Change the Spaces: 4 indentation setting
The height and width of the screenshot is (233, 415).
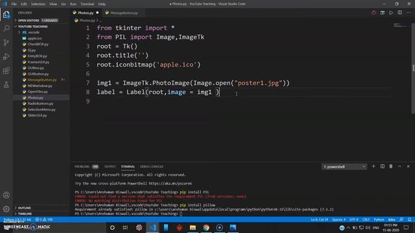[x=338, y=219]
